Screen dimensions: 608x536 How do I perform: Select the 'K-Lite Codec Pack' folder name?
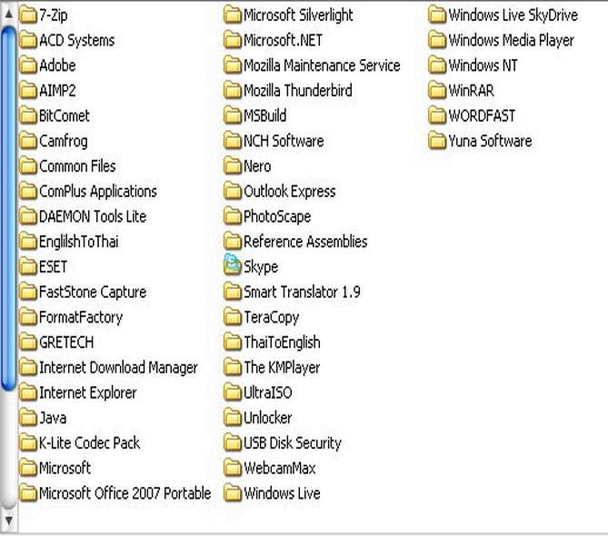click(x=90, y=443)
